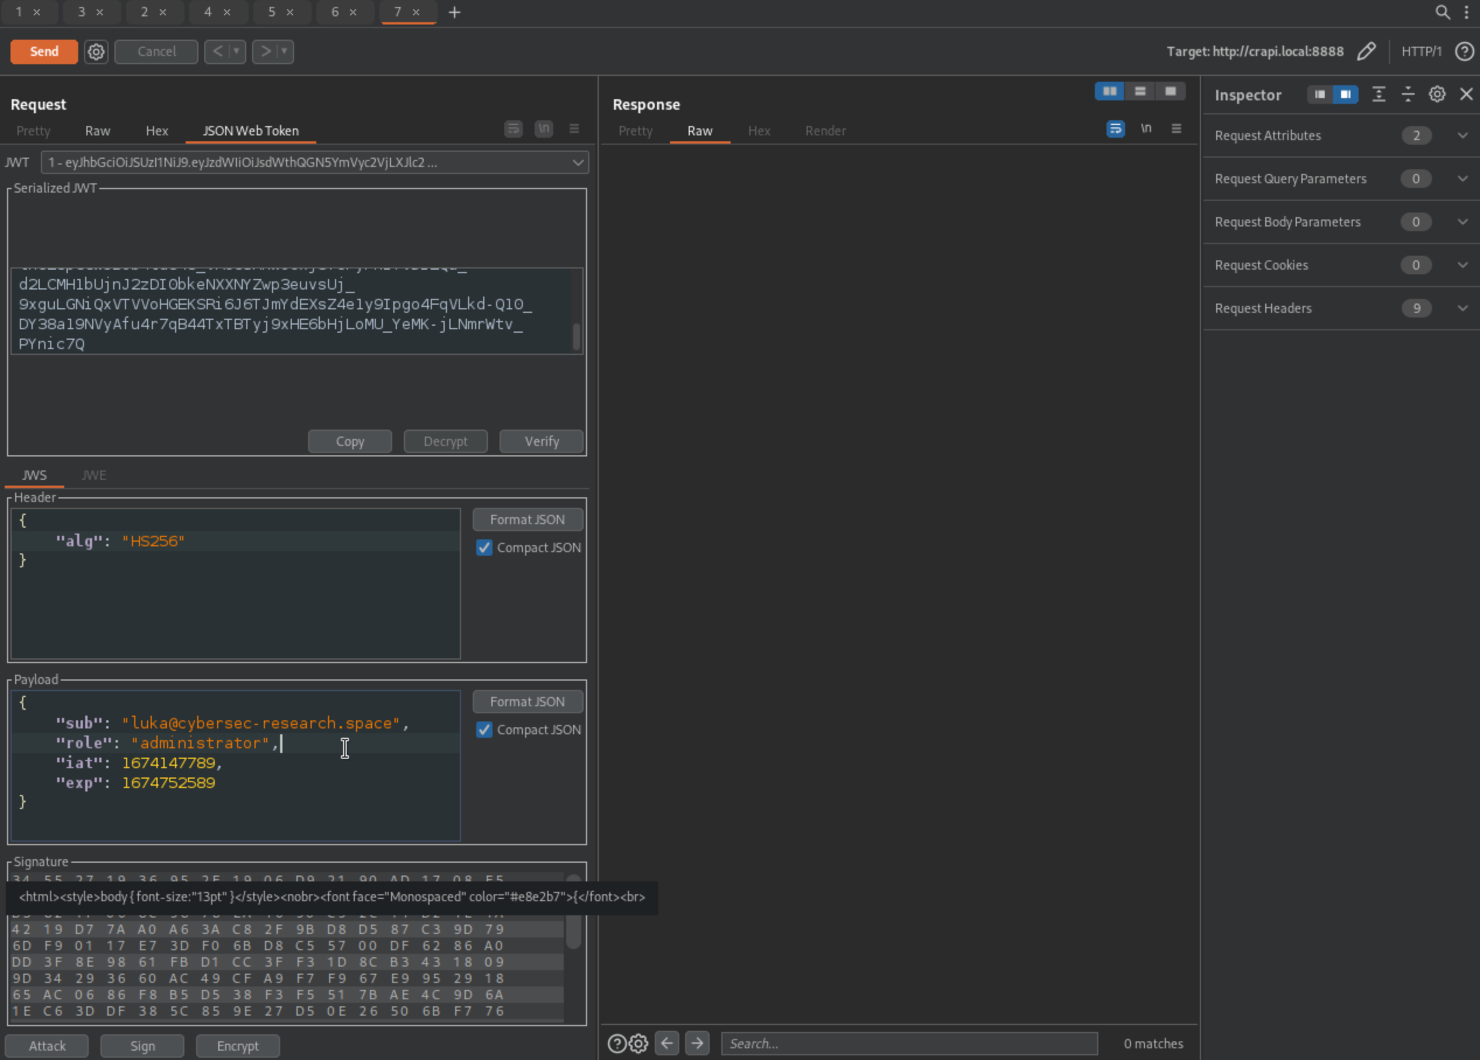Toggle the response word wrap icon

[x=1115, y=129]
